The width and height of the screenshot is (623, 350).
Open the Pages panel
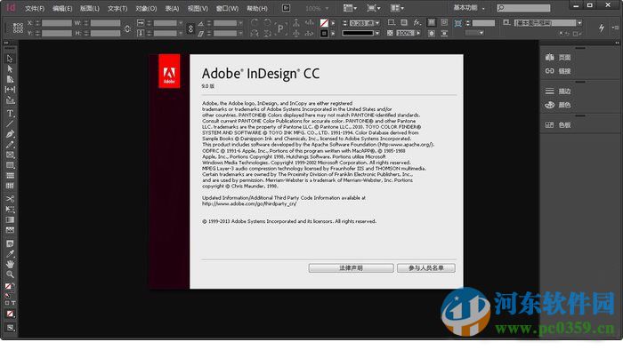click(558, 58)
